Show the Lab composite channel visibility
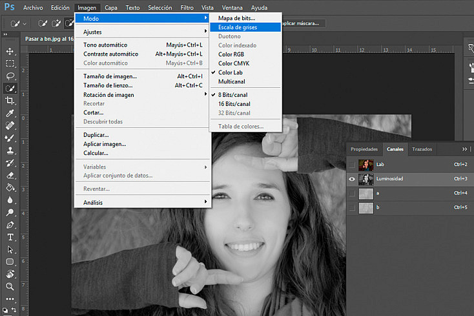The width and height of the screenshot is (474, 316). (352, 165)
